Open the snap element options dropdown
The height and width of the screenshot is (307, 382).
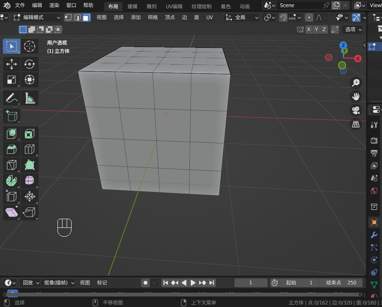click(295, 17)
